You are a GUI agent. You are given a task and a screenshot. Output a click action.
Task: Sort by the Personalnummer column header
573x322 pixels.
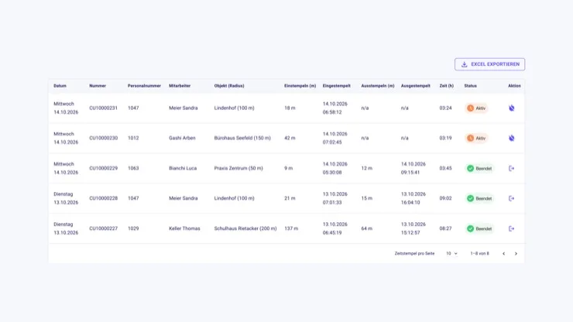pyautogui.click(x=144, y=86)
